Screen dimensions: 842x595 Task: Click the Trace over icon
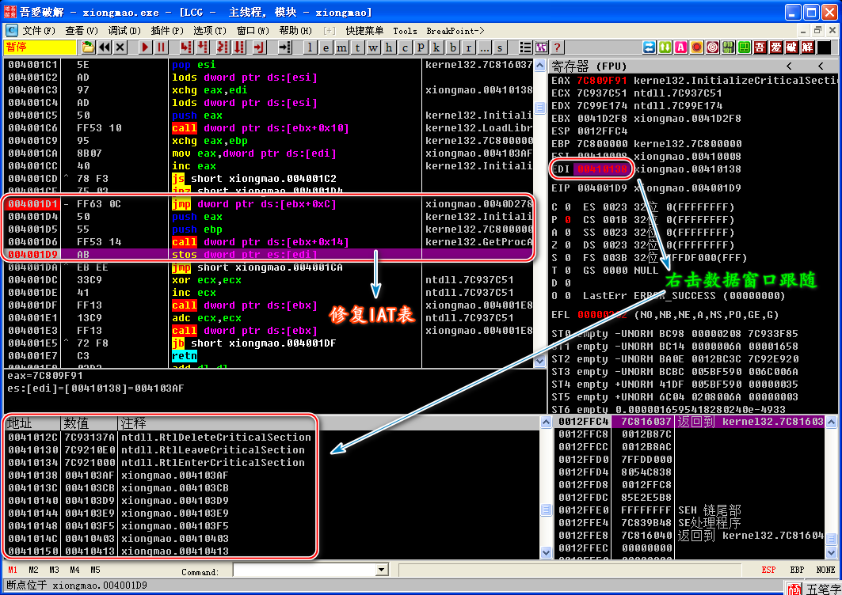click(239, 47)
